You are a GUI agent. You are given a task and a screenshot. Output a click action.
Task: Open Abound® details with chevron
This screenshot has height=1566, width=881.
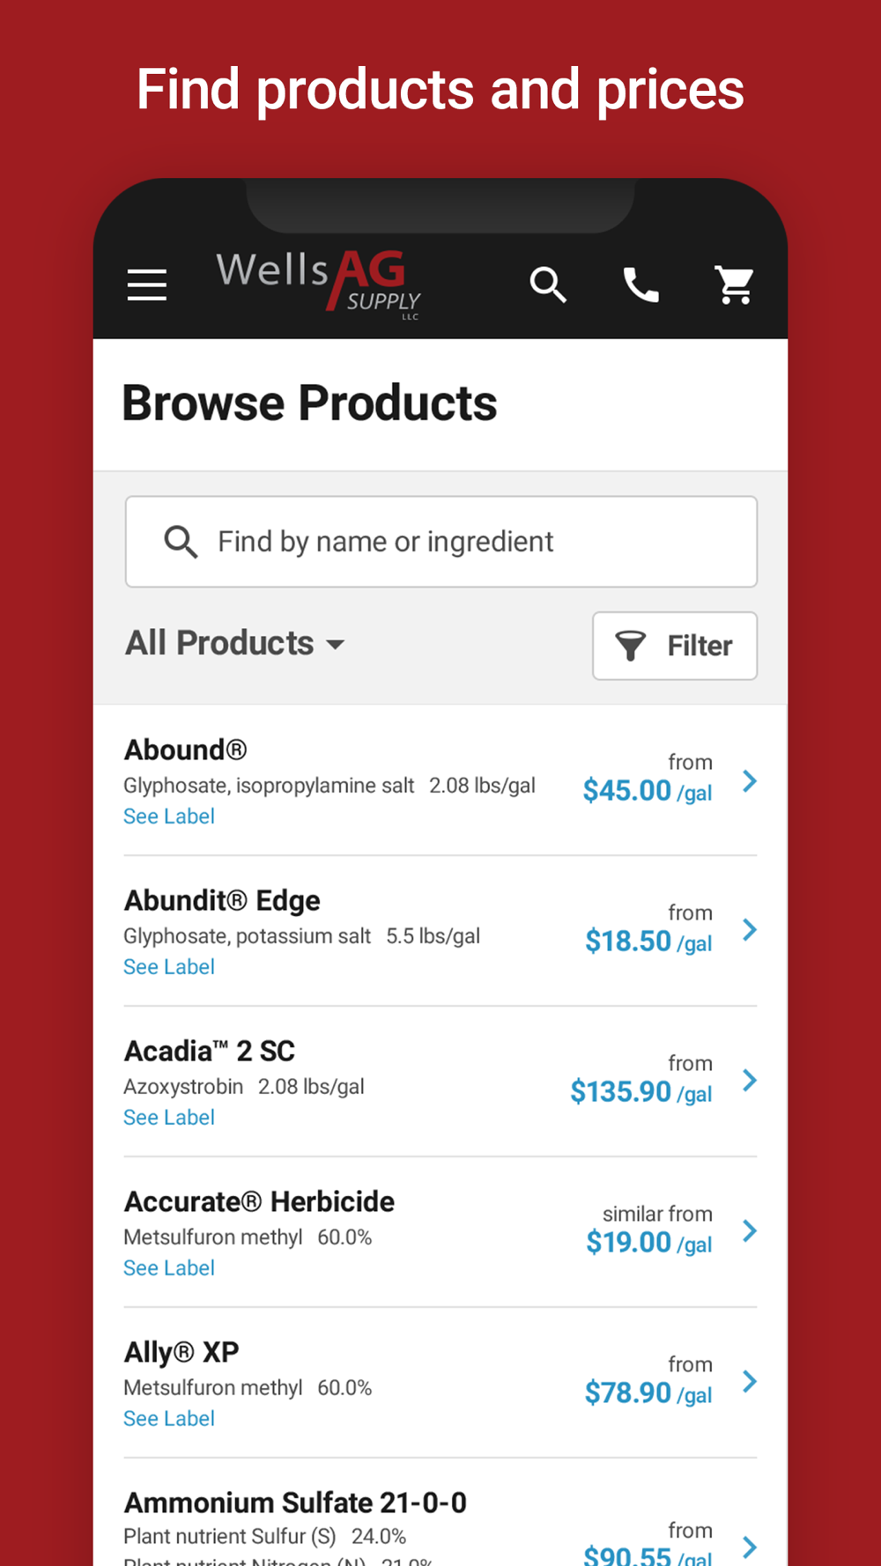[750, 780]
